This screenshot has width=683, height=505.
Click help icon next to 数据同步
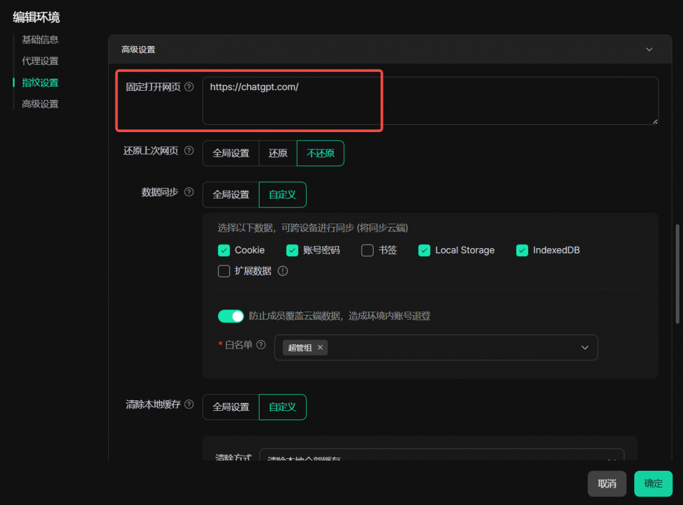[189, 192]
